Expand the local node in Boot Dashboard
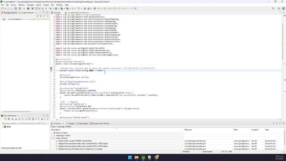This screenshot has width=286, height=161. [x=2, y=127]
